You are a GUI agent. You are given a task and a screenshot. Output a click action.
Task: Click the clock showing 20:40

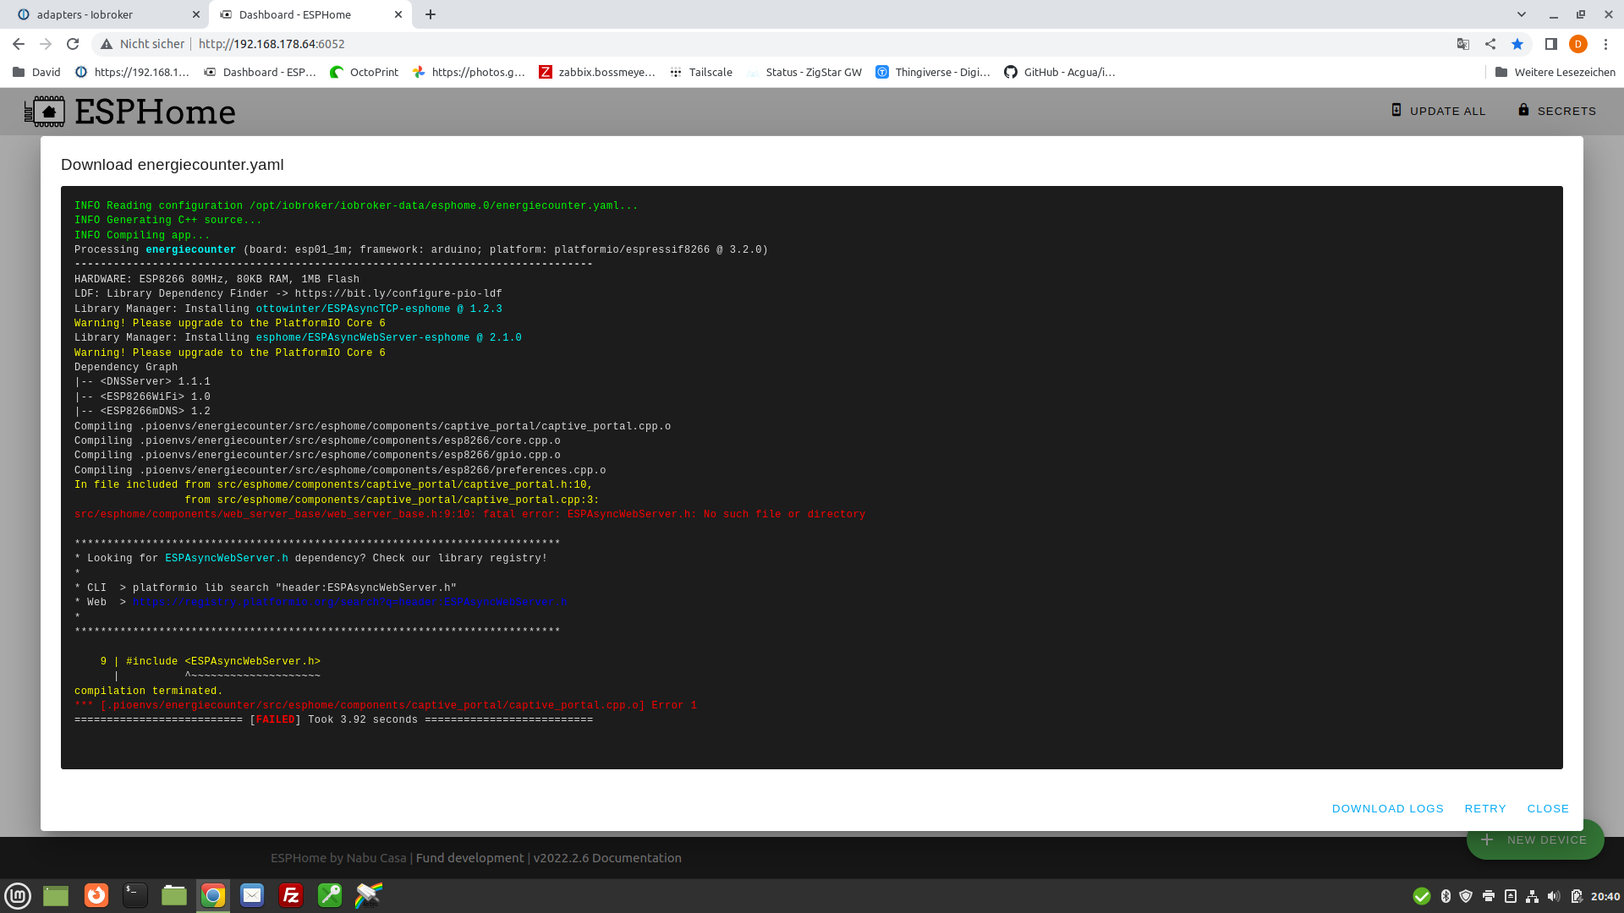tap(1605, 896)
